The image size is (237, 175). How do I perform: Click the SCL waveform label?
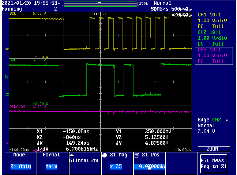click(x=13, y=13)
